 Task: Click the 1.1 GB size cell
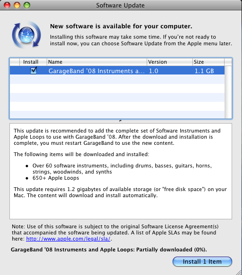click(204, 71)
